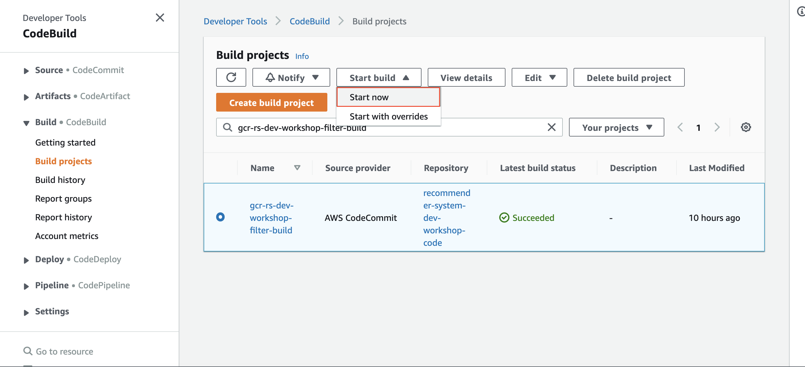Click the Delete build project button
This screenshot has width=805, height=367.
(x=629, y=77)
